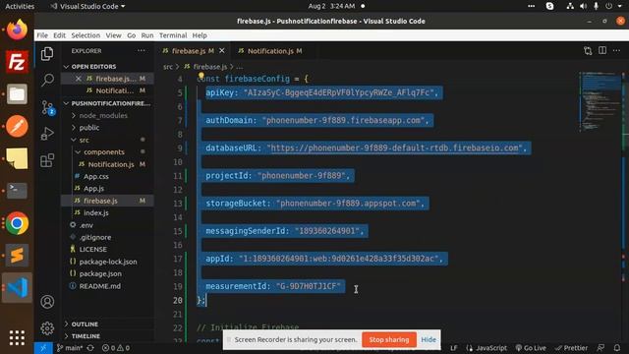Open the LICENSE file
Viewport: 629px width, 354px height.
(x=92, y=249)
